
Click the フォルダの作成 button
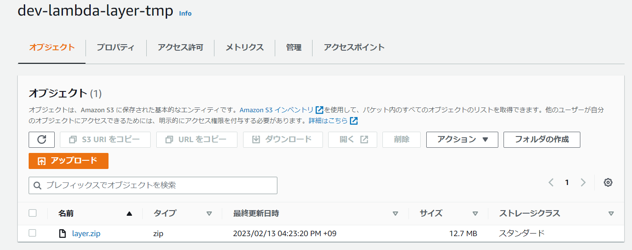coord(541,140)
